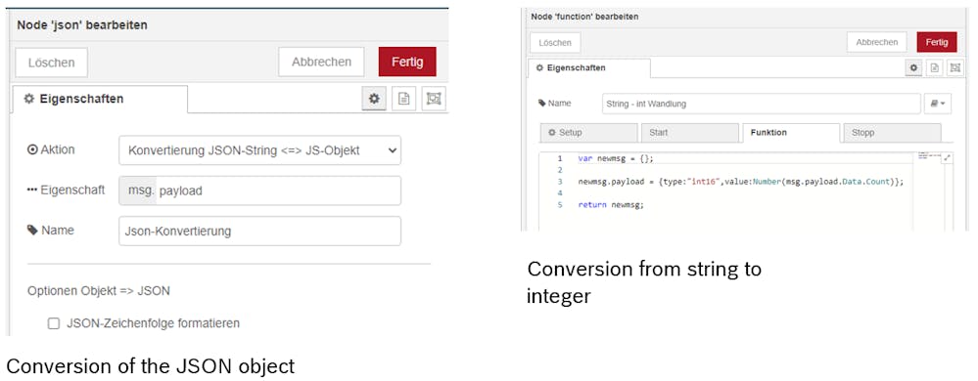Click the code minimap thumbnail in editor
Viewport: 978px width, 381px height.
pos(925,155)
